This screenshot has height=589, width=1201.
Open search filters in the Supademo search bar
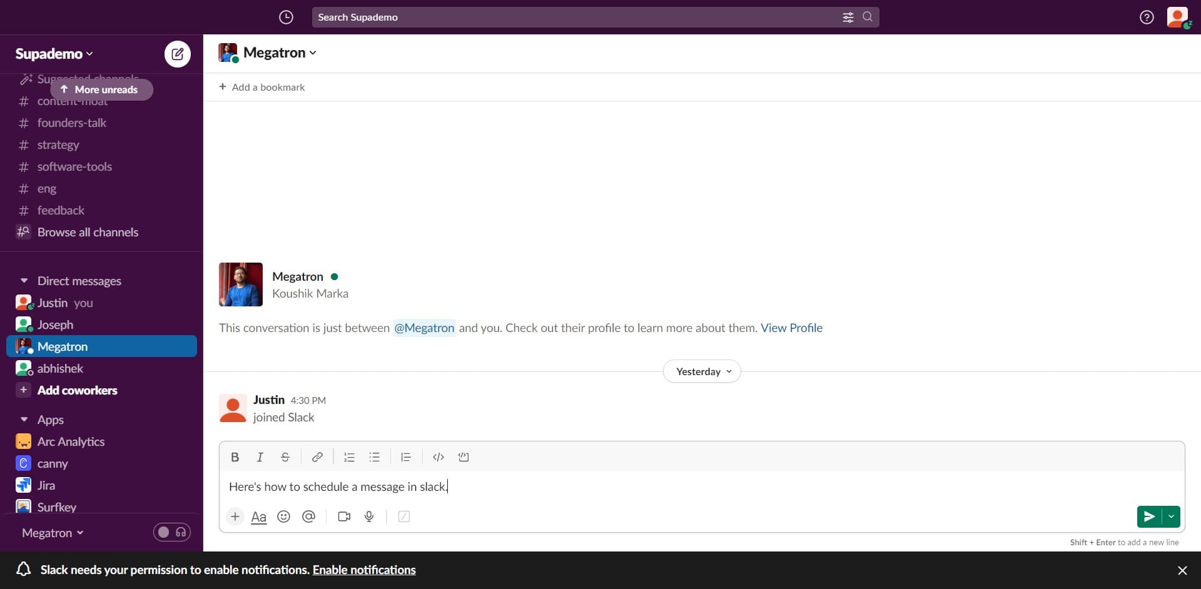tap(848, 17)
